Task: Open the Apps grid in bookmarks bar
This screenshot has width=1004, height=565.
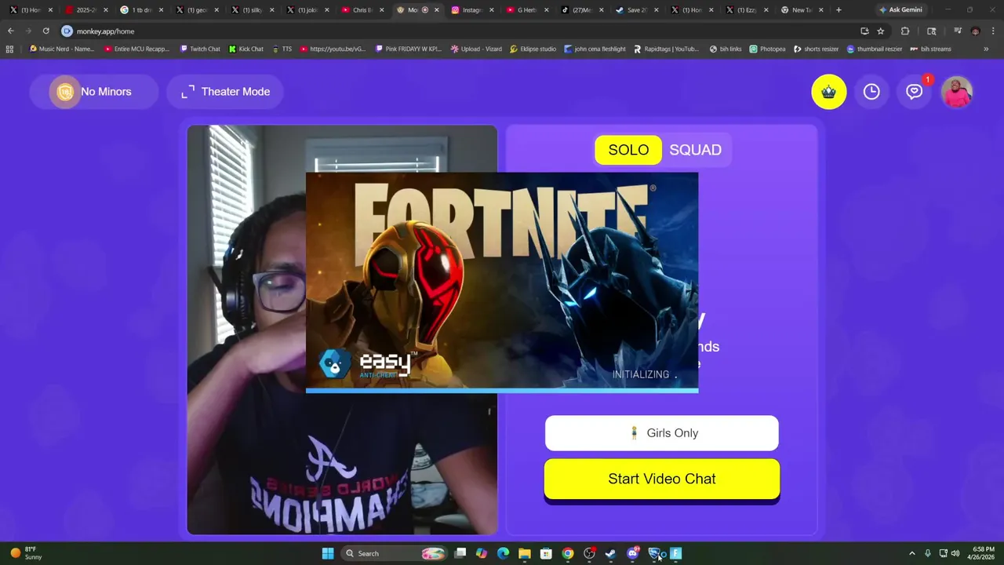Action: pos(9,49)
